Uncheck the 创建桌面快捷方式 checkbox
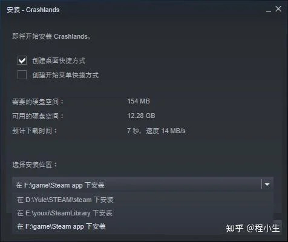Screen dimensions: 288x242 (x=22, y=60)
